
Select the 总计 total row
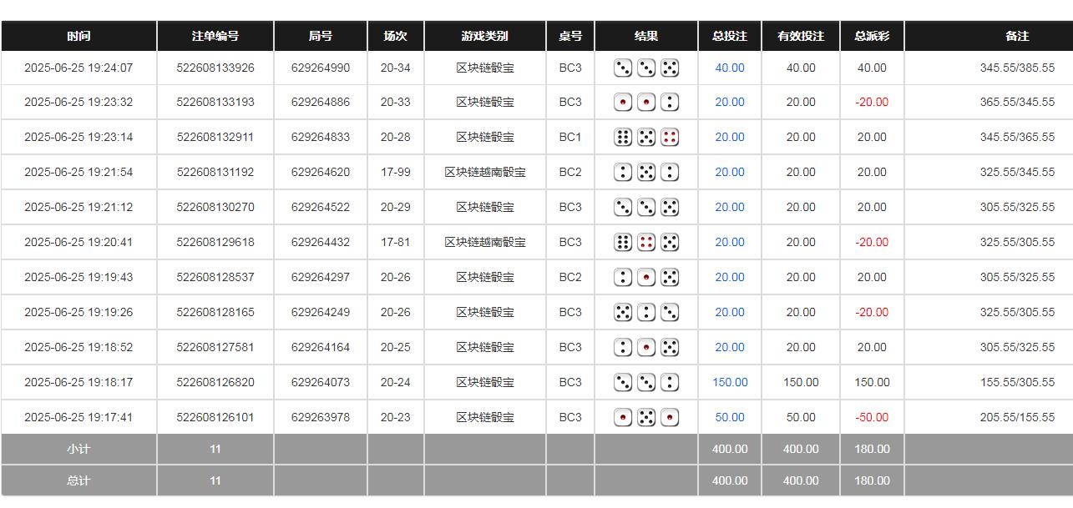pos(78,480)
